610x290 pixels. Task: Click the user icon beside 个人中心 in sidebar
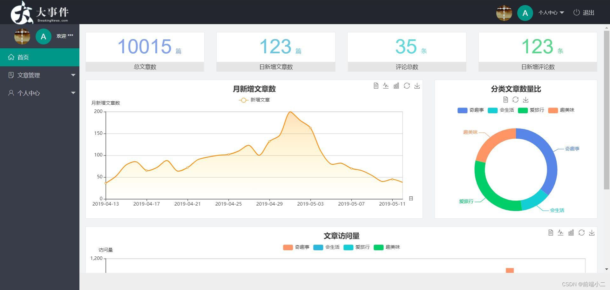11,93
